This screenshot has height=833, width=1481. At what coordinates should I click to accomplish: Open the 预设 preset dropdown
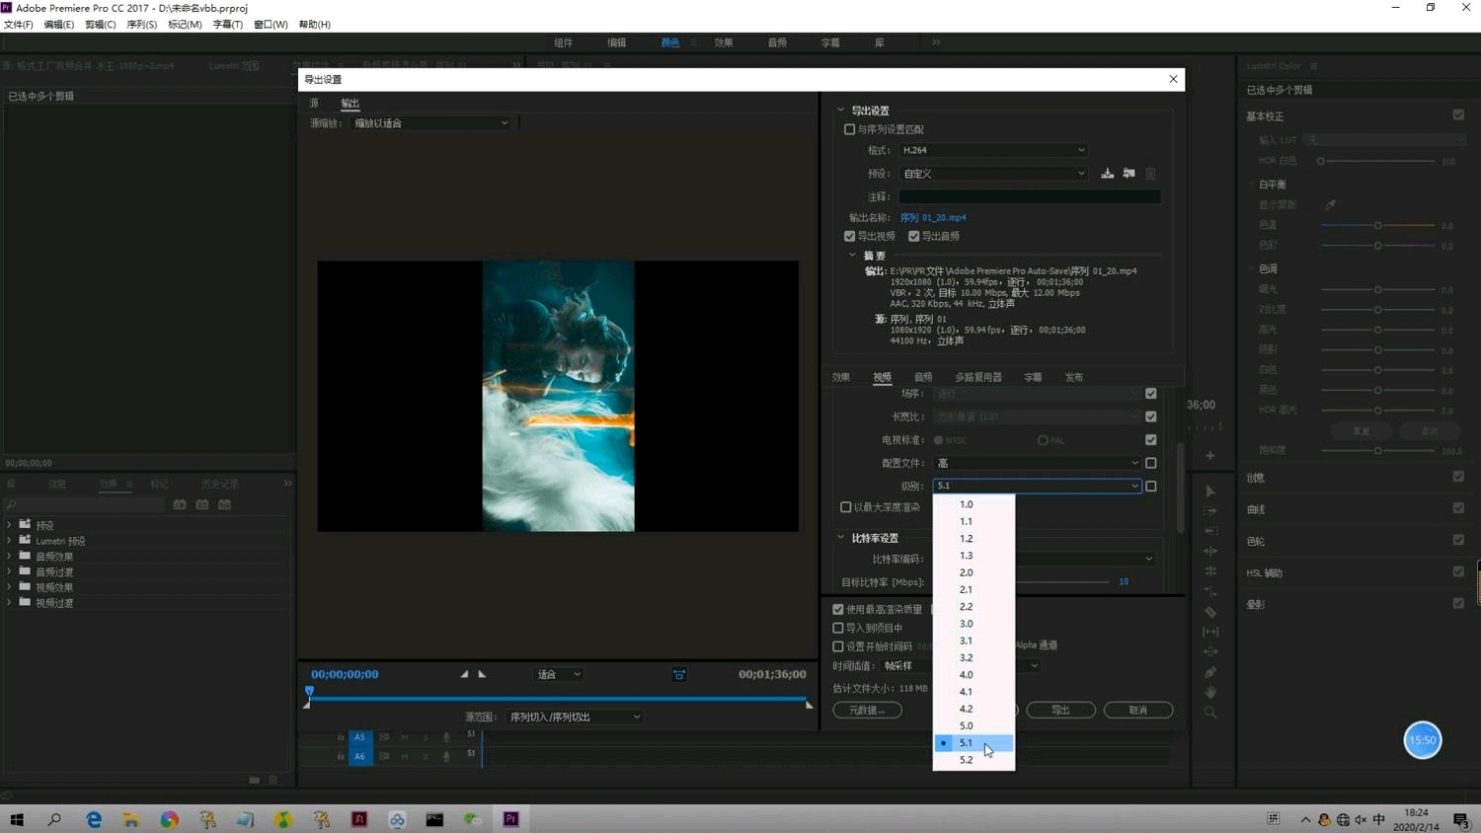992,174
